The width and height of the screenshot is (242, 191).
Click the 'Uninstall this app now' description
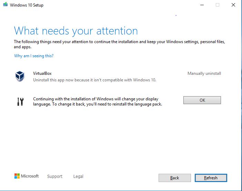click(x=94, y=80)
